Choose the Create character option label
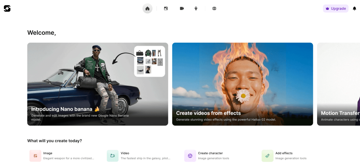The height and width of the screenshot is (168, 360). (210, 153)
